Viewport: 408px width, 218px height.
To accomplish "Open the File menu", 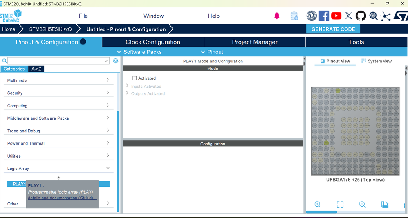I will pos(83,16).
